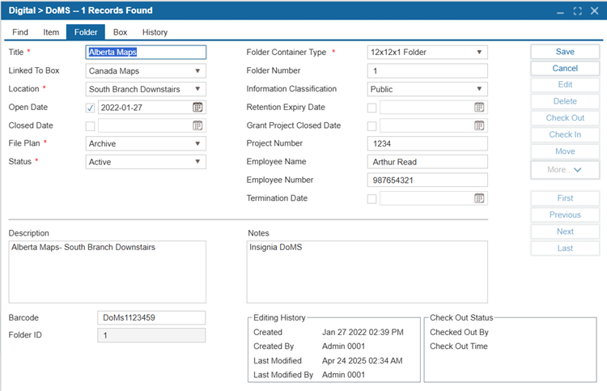Tick the Termination Date checkbox
Screen dimensions: 607x391
[371, 198]
